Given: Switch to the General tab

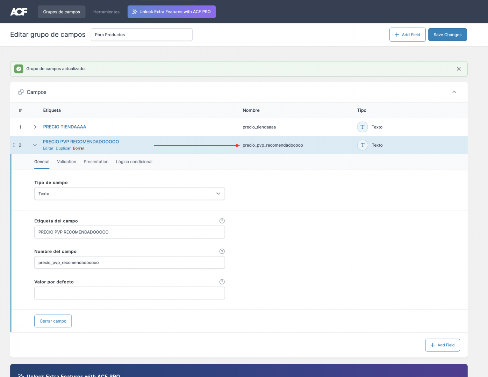Looking at the screenshot, I should 42,162.
